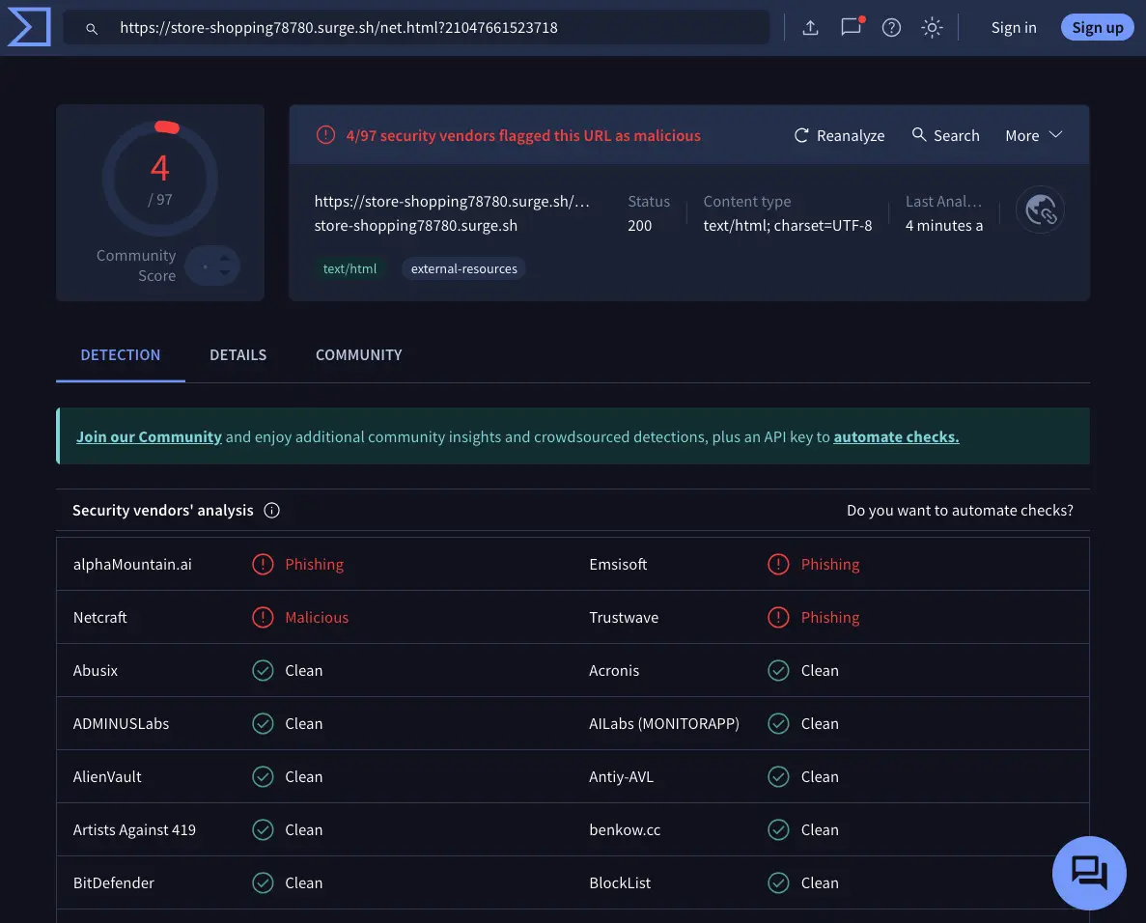Expand the More dropdown menu
Viewport: 1146px width, 923px height.
click(1033, 136)
